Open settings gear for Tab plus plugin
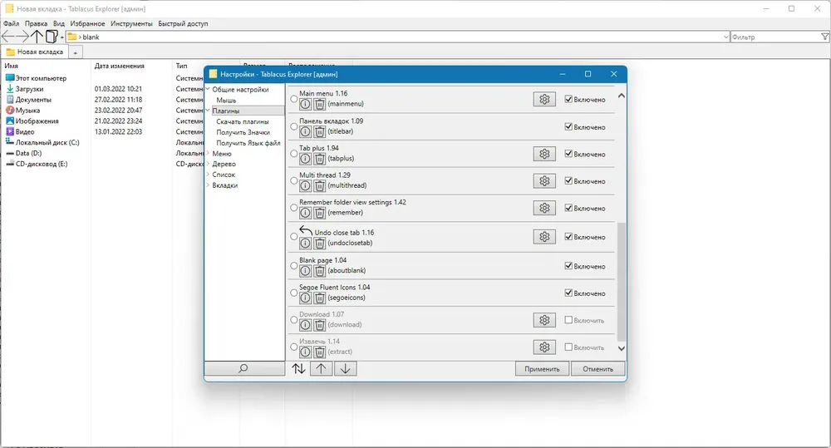Image resolution: width=831 pixels, height=448 pixels. 544,154
